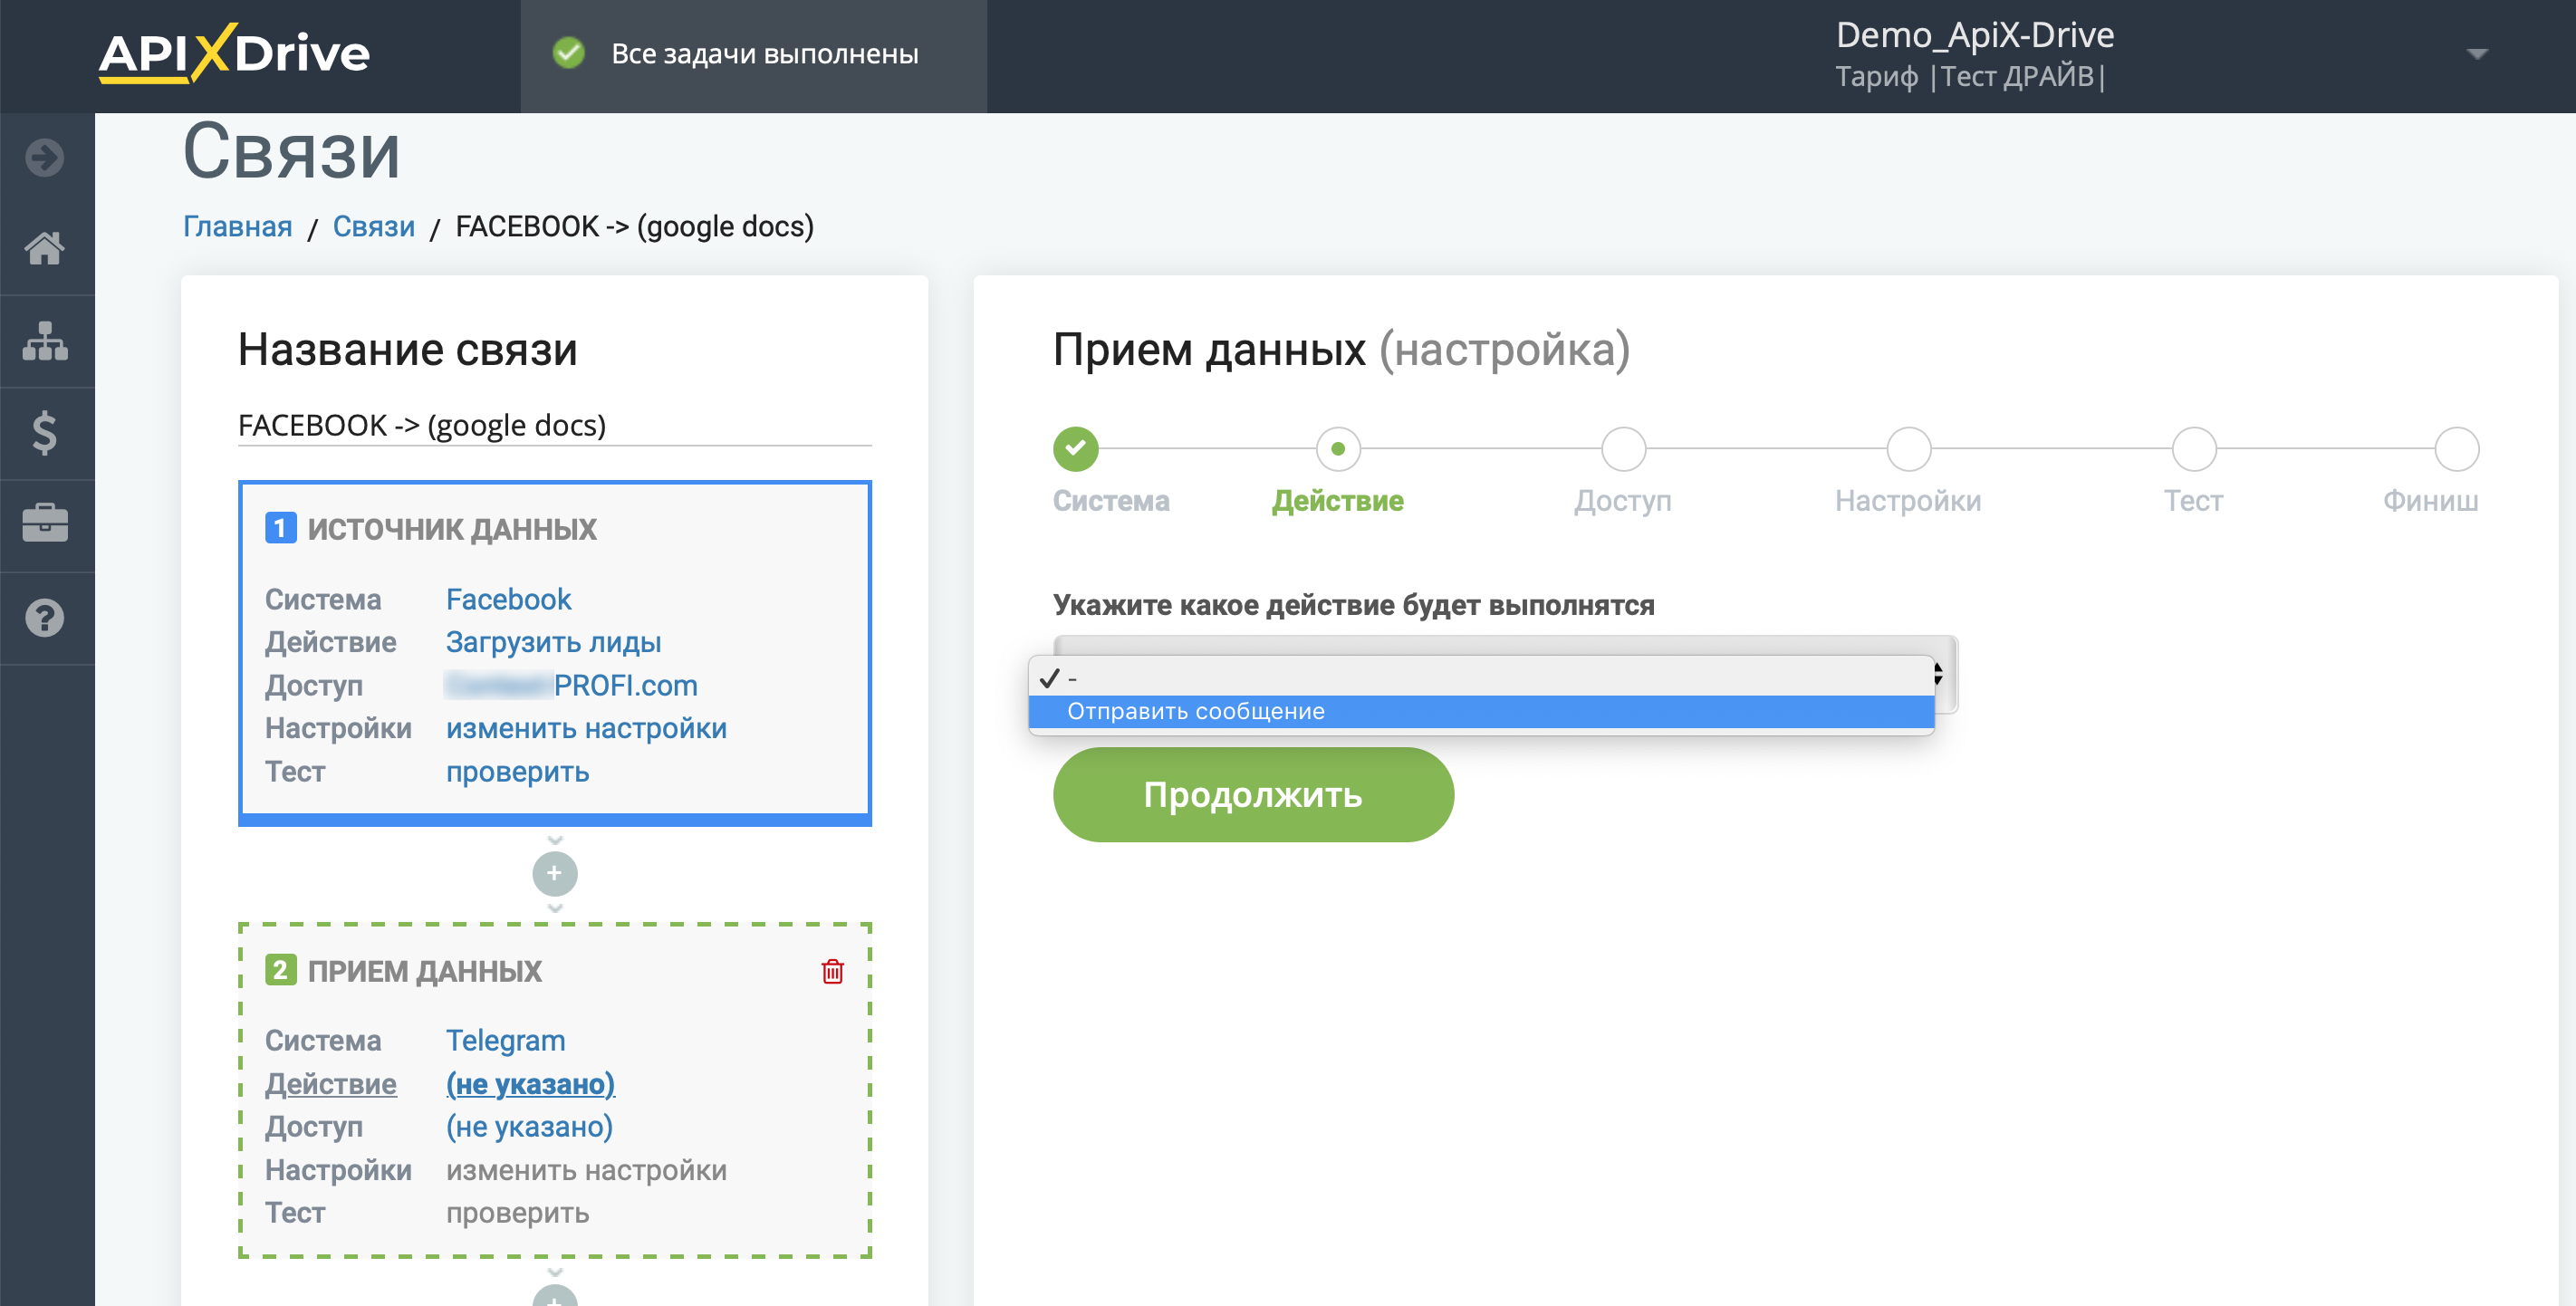Click изменить настройки in receiver block

586,1169
